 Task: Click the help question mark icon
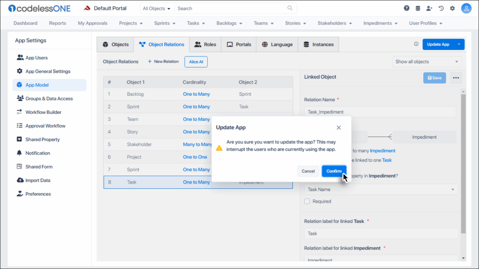(406, 8)
